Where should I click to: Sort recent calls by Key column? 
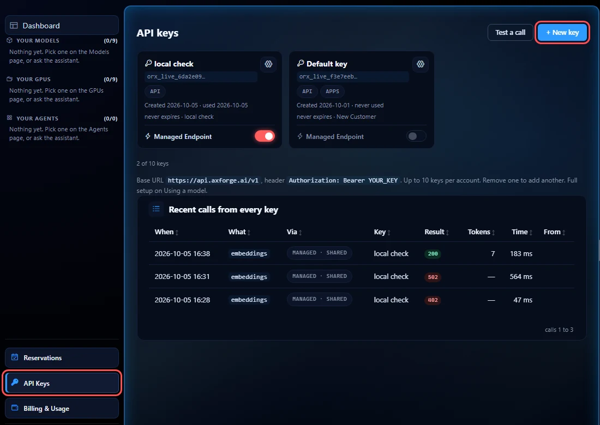[382, 232]
